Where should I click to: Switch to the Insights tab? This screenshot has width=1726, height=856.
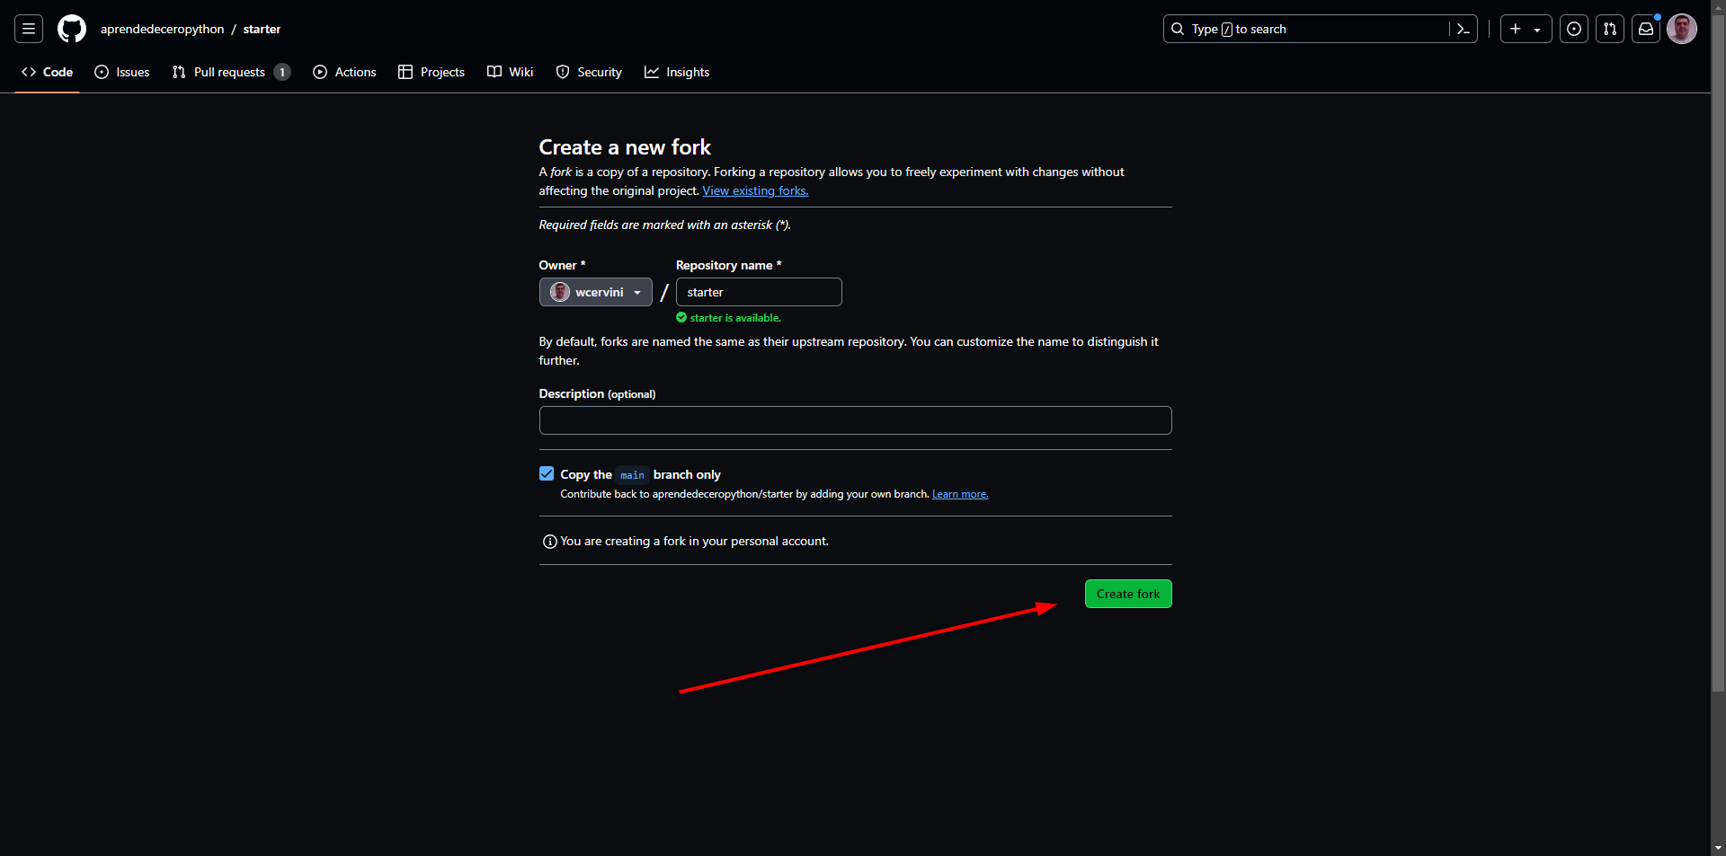click(x=677, y=72)
